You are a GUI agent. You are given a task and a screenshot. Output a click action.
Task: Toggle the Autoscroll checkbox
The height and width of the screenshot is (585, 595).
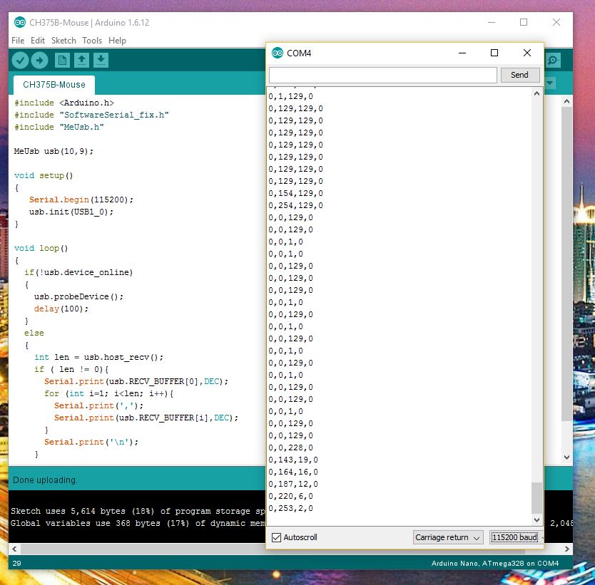click(277, 537)
